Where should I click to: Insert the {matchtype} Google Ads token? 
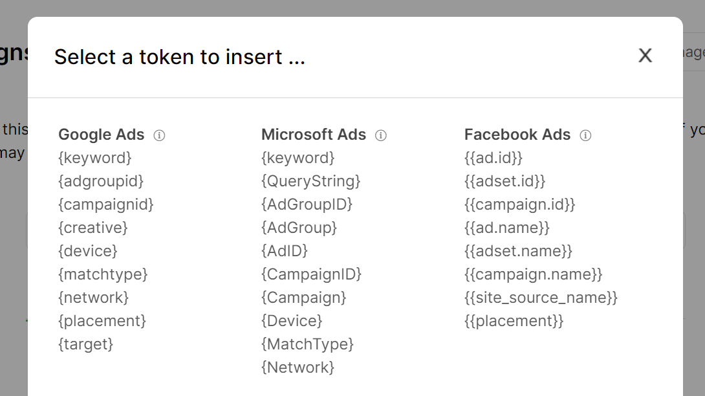(x=103, y=274)
